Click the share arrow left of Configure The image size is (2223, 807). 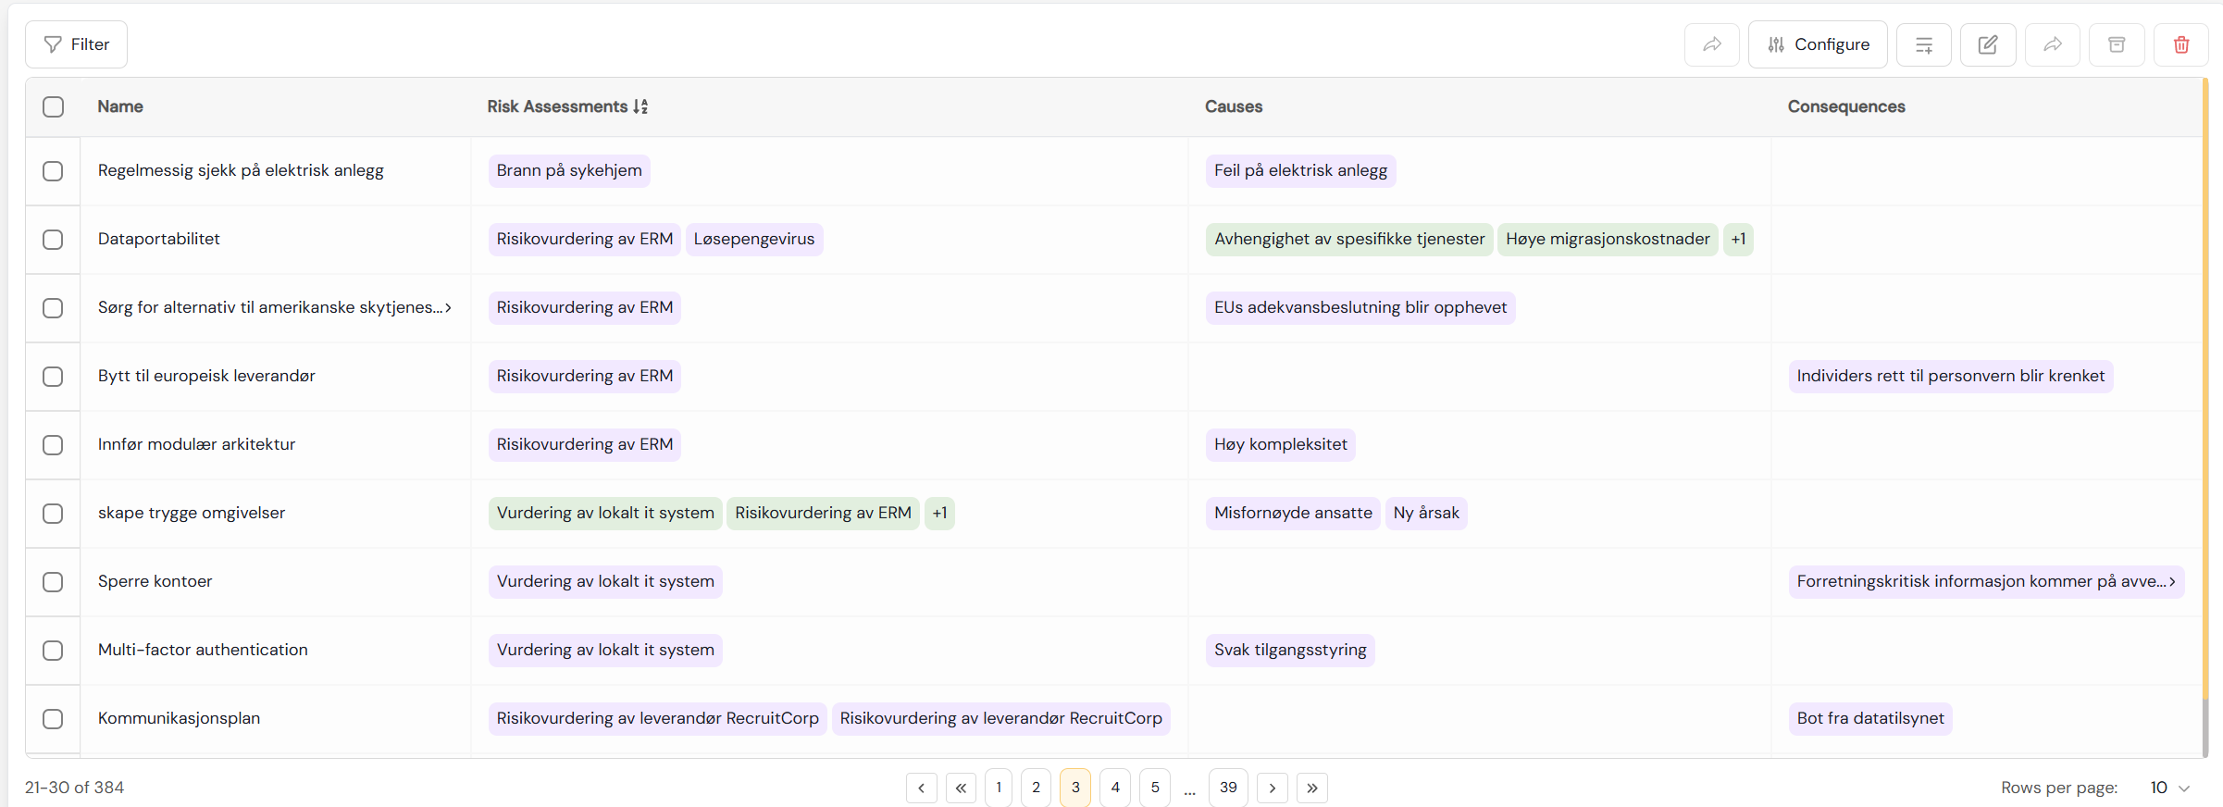pos(1711,44)
